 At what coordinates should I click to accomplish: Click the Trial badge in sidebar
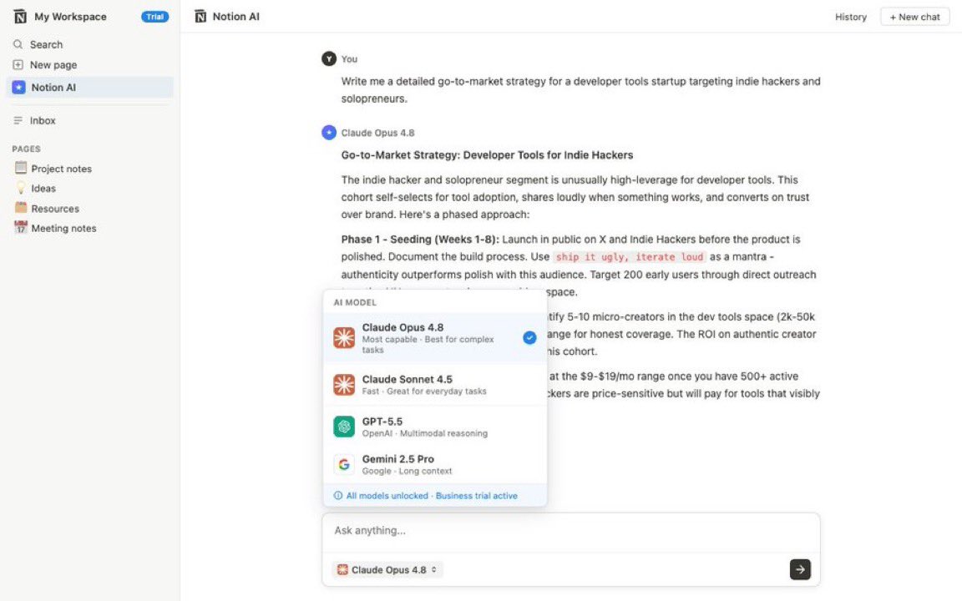[154, 17]
